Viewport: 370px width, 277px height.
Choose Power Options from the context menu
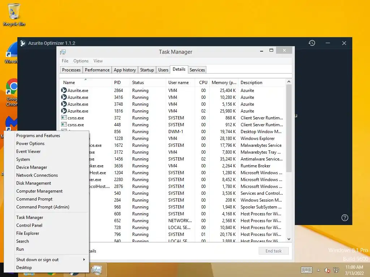pos(47,144)
